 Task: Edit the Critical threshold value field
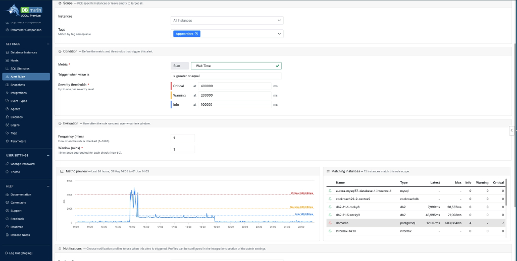click(235, 86)
